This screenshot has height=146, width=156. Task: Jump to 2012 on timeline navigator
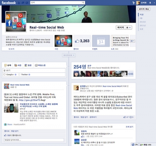[143, 22]
